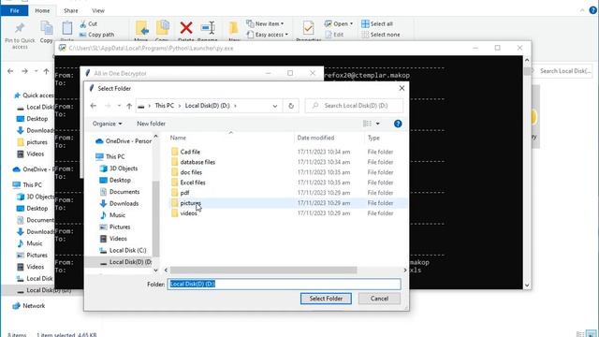
Task: Click Properties icon in Explorer ribbon
Action: [308, 28]
